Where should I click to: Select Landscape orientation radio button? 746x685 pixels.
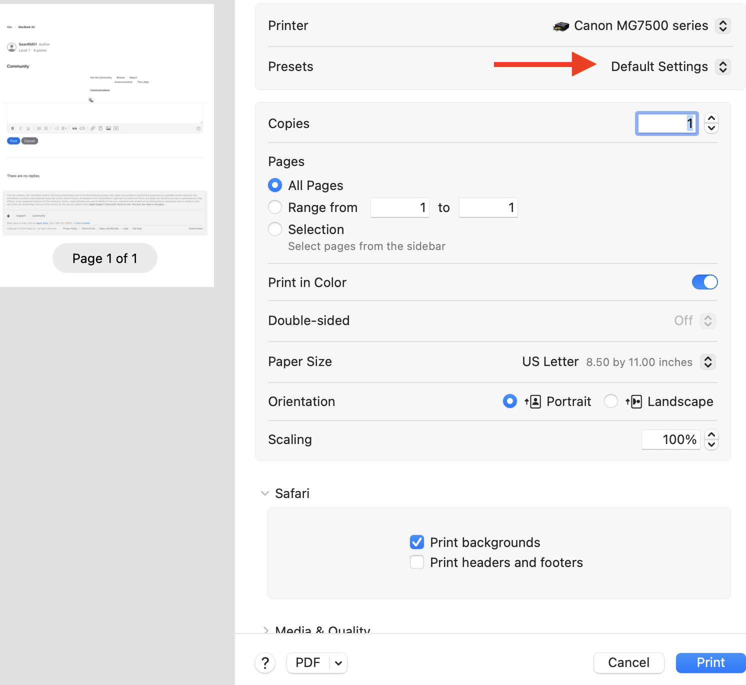611,401
